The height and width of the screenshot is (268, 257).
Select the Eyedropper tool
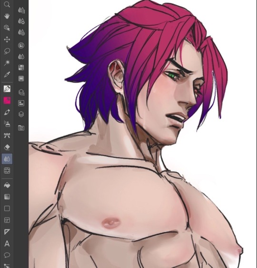(7, 74)
